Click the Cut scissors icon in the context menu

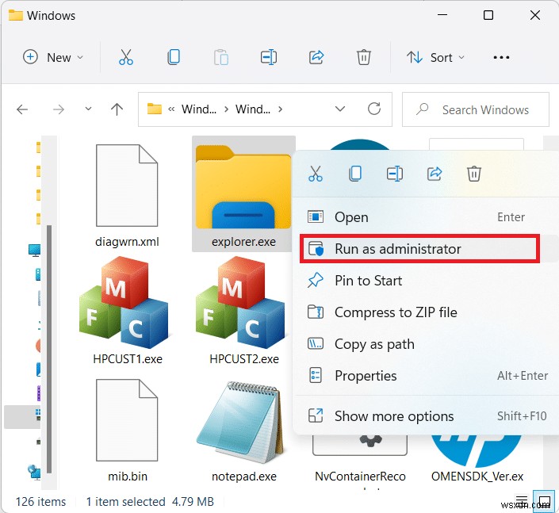(x=316, y=174)
